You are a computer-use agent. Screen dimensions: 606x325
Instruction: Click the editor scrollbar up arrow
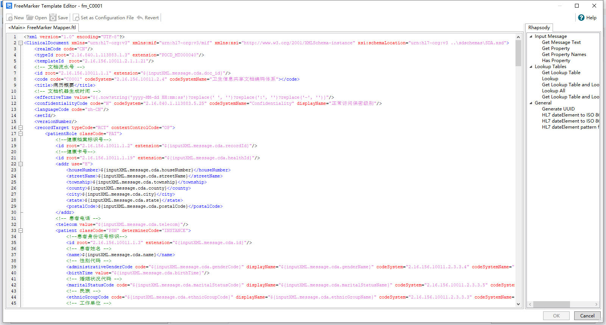pos(518,37)
